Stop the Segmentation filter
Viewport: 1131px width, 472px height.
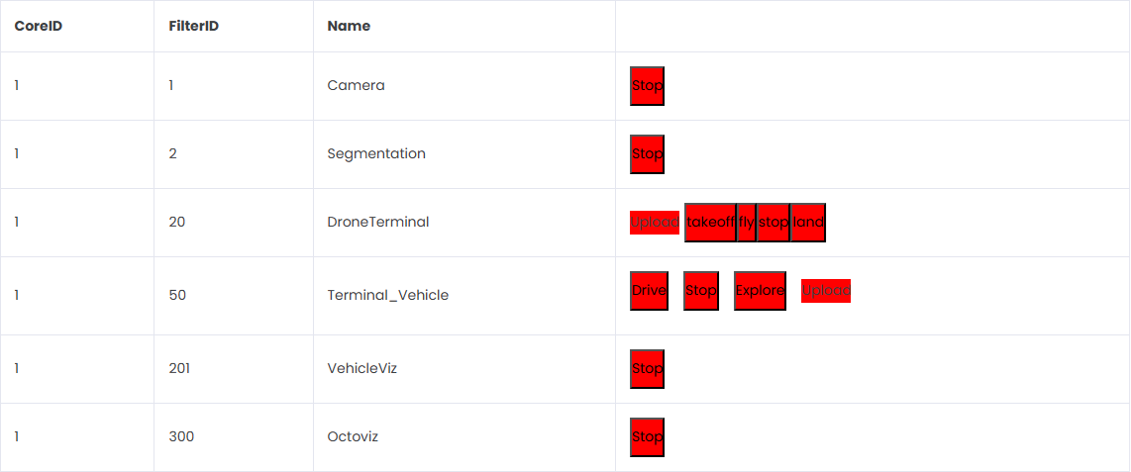647,154
